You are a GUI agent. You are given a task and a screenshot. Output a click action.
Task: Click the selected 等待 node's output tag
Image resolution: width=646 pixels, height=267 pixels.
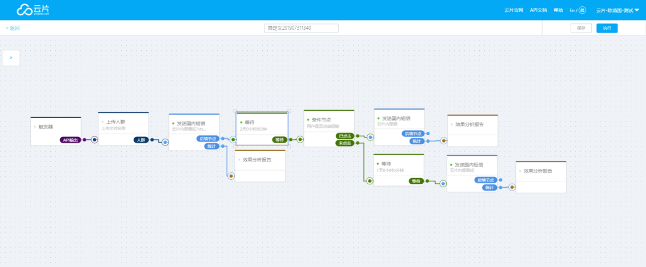point(280,140)
